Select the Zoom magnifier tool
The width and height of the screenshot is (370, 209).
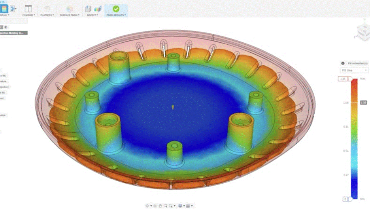point(165,206)
